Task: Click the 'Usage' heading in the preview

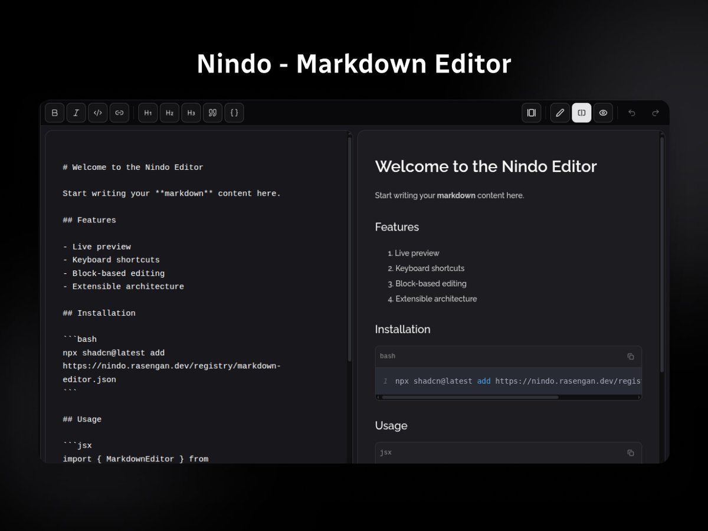Action: click(391, 425)
